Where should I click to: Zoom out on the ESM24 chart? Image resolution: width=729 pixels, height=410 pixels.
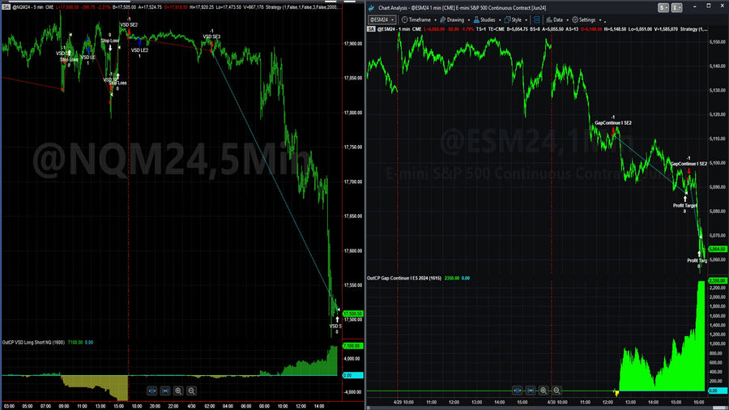556,391
